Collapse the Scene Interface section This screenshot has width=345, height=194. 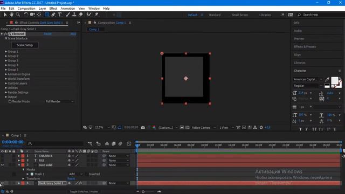pyautogui.click(x=6, y=38)
